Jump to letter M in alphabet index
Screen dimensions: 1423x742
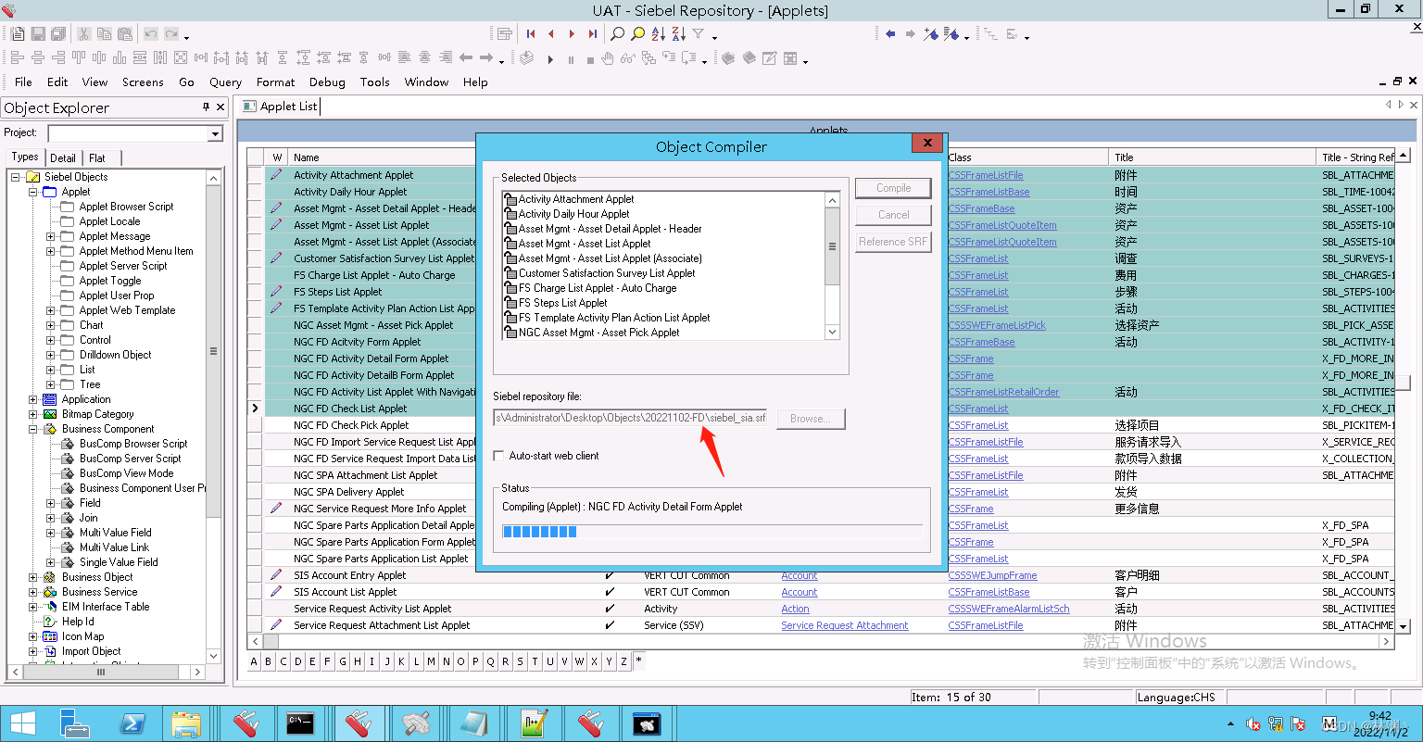click(431, 661)
